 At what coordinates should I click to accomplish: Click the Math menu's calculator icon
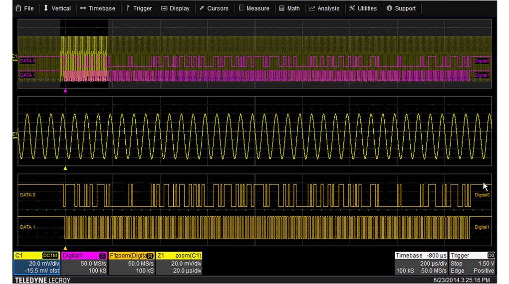(281, 8)
